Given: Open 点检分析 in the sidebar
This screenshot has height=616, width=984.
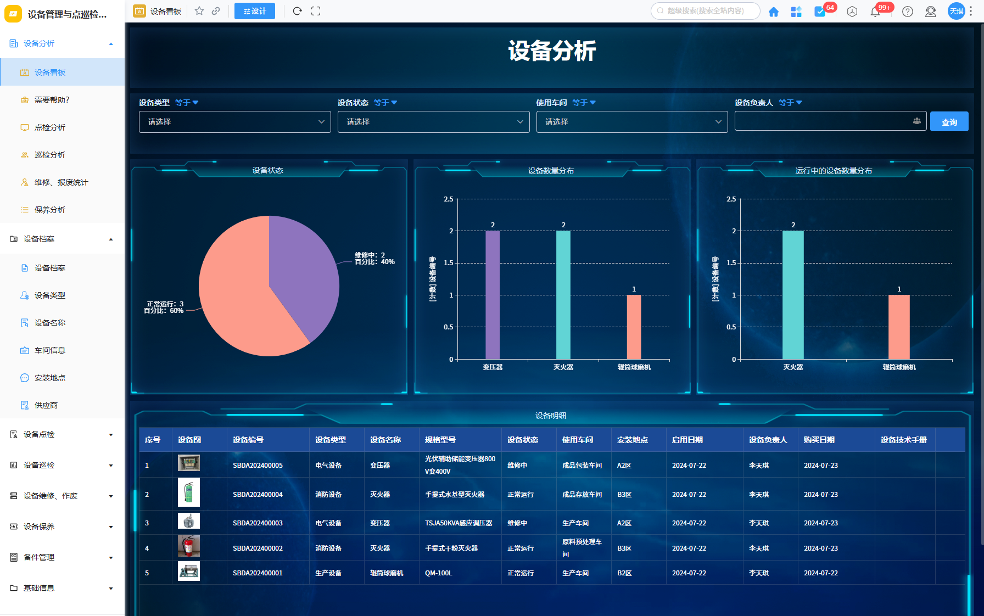Looking at the screenshot, I should point(50,127).
